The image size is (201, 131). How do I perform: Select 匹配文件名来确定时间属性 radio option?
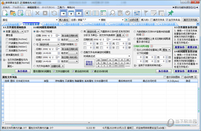pos(82,52)
